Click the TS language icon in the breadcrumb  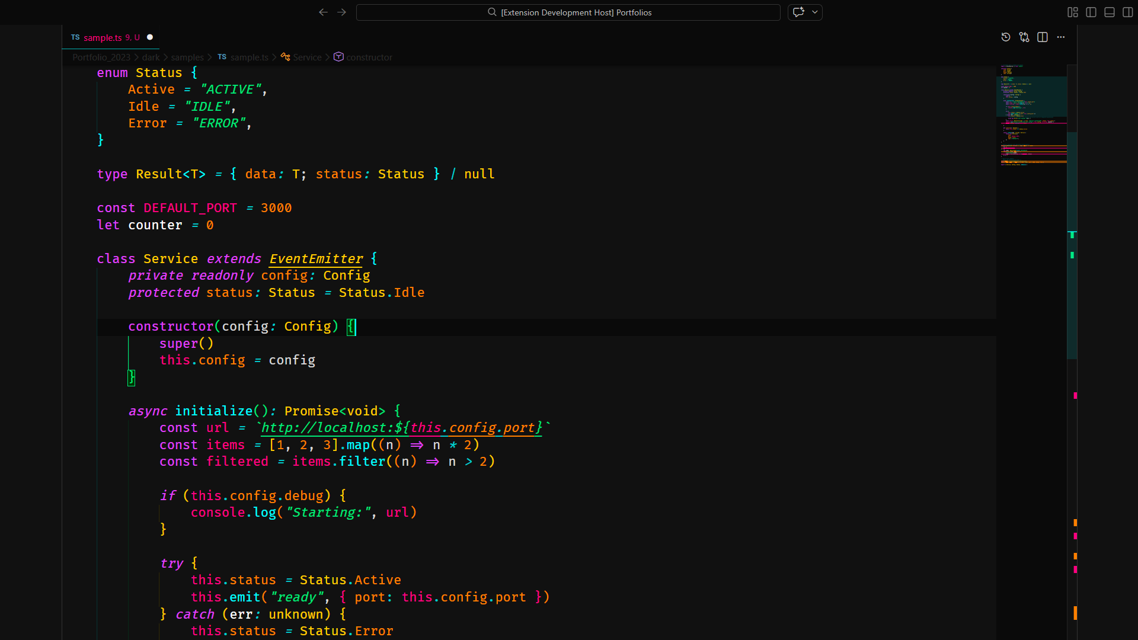222,57
